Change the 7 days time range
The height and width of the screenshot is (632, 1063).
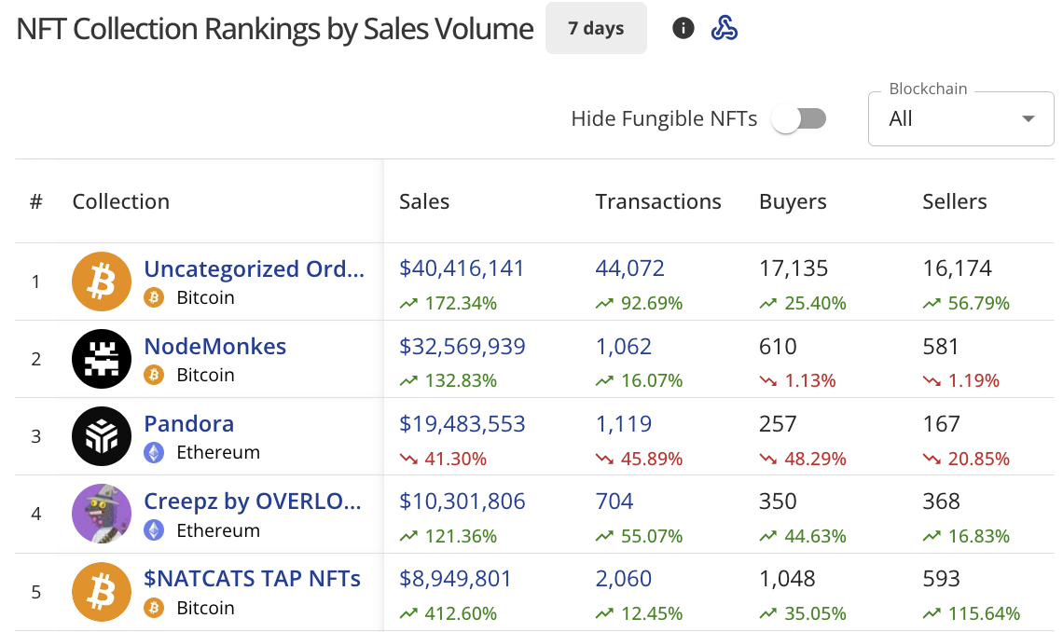[x=596, y=29]
